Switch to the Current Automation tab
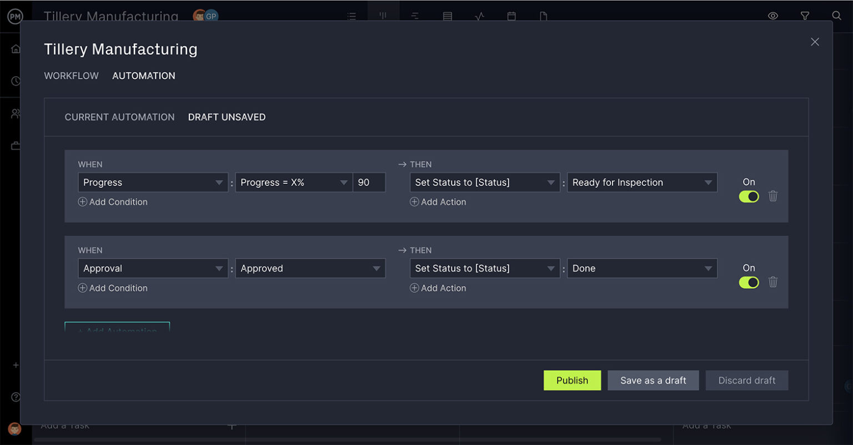The image size is (853, 445). click(x=119, y=117)
